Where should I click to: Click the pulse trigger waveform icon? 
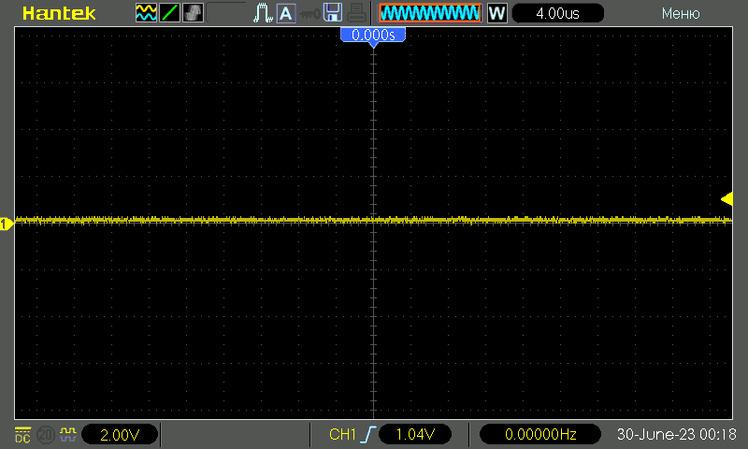263,13
